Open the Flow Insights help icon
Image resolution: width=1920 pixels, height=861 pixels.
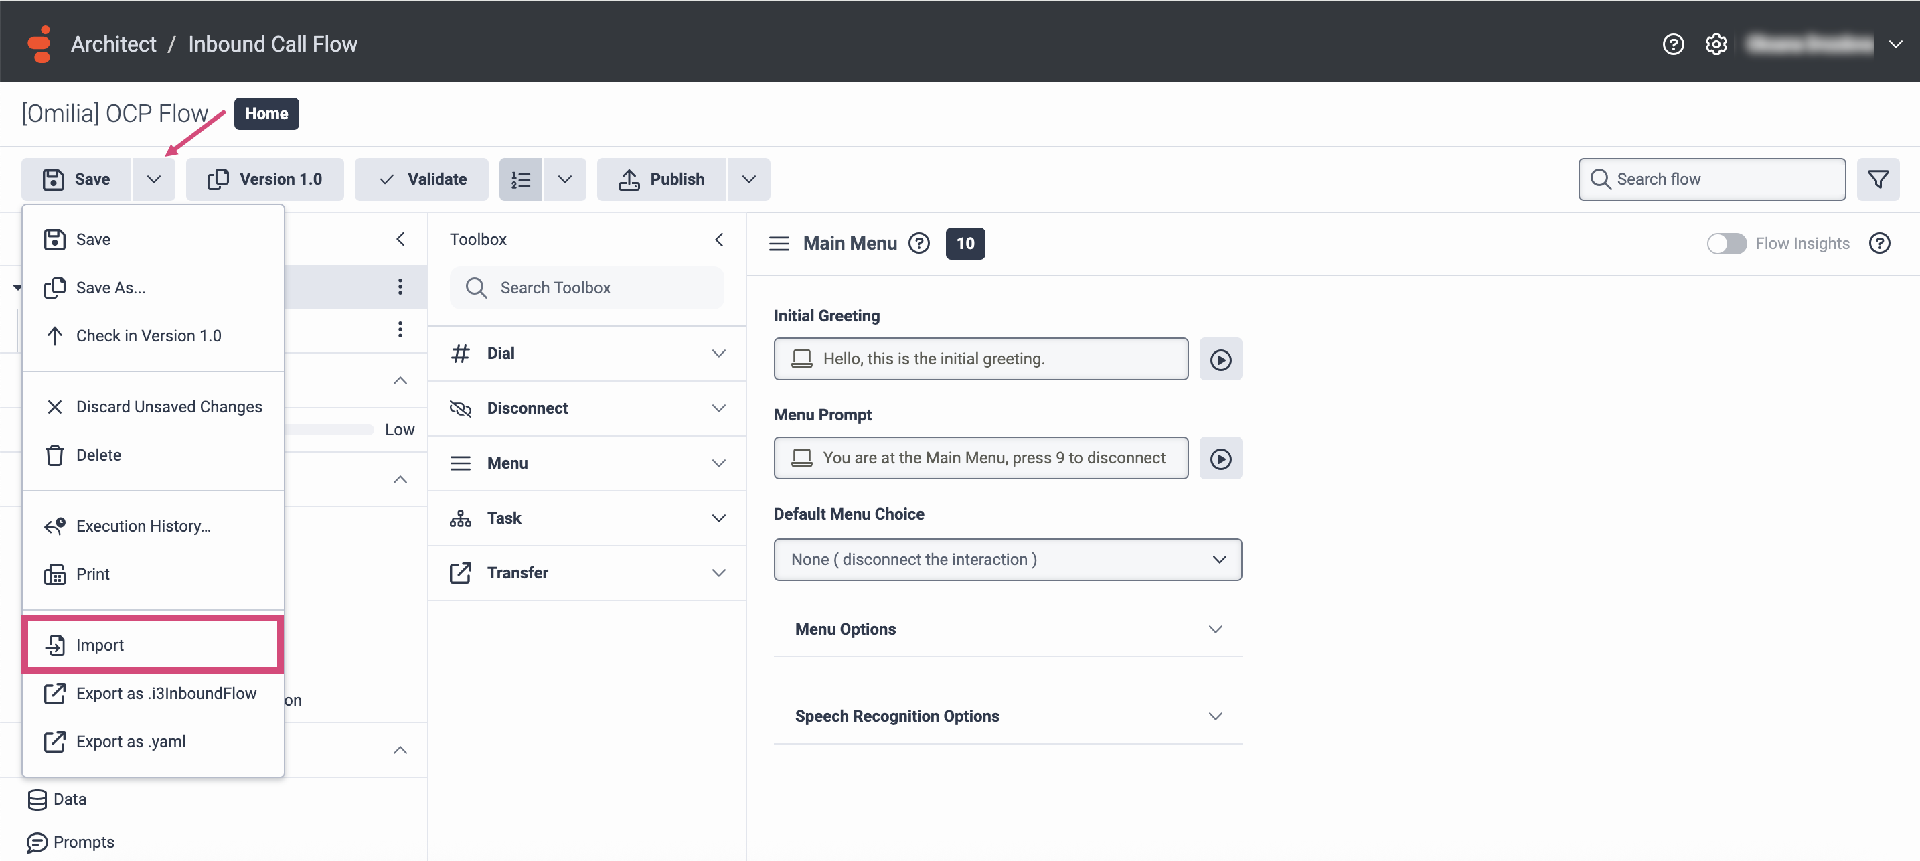pos(1879,243)
